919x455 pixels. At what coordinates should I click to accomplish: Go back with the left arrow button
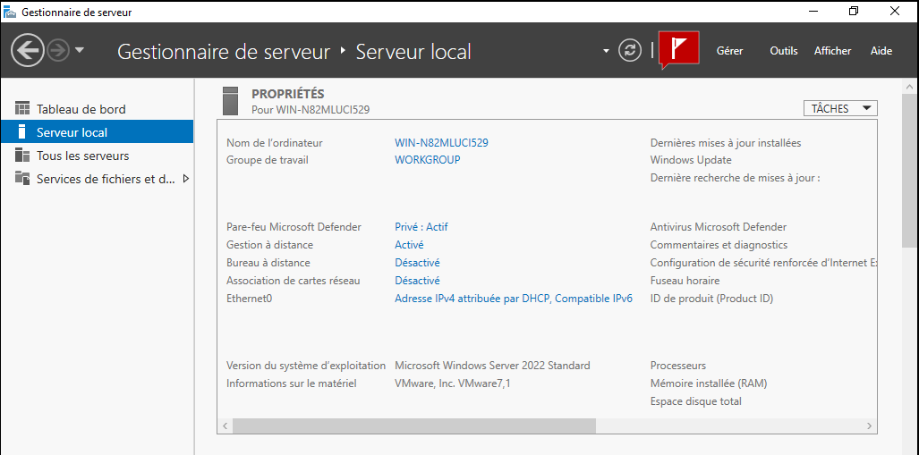pyautogui.click(x=28, y=52)
